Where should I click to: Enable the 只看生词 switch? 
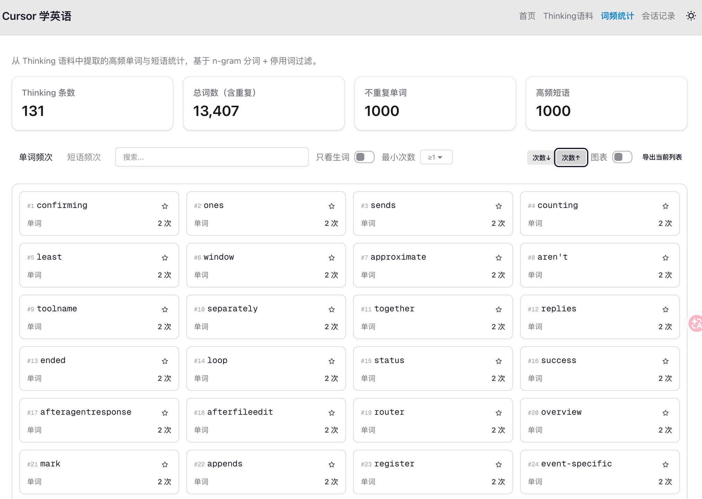[364, 157]
